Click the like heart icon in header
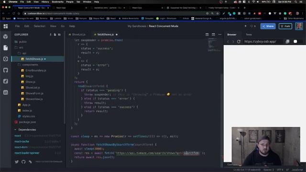 pos(251,26)
